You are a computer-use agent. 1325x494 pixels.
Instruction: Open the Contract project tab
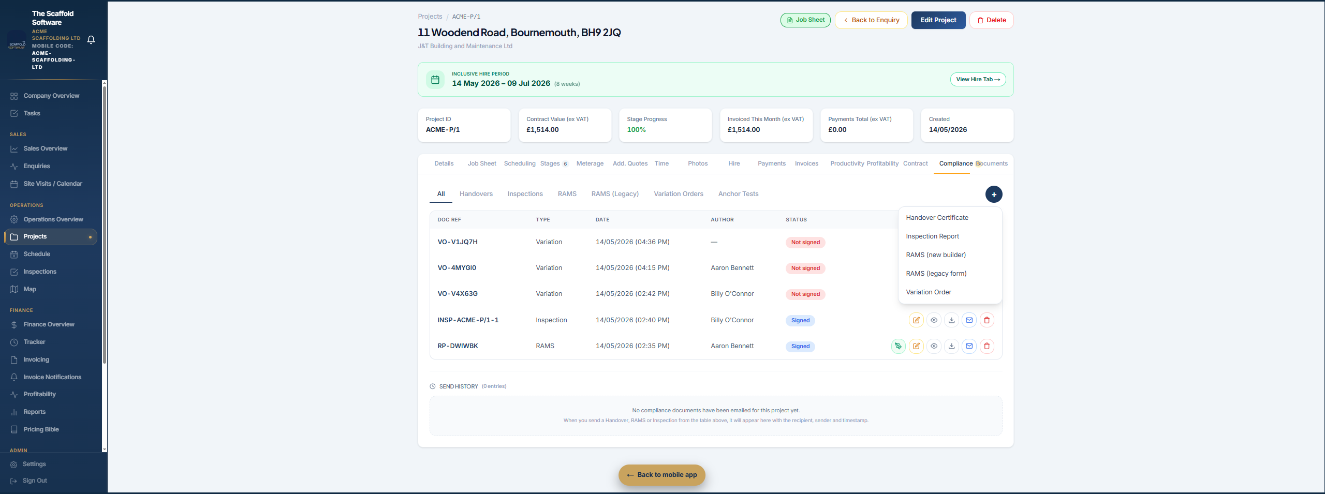click(x=915, y=163)
